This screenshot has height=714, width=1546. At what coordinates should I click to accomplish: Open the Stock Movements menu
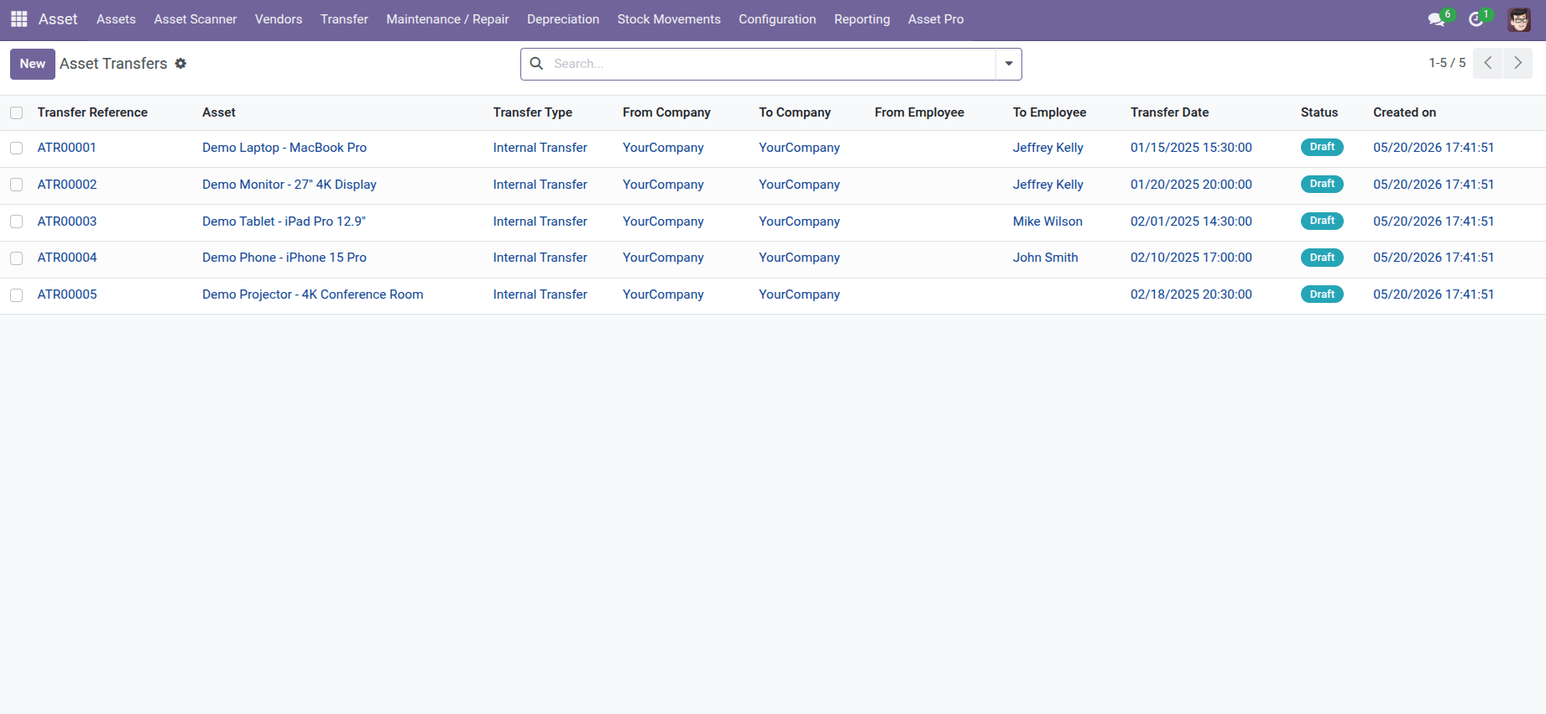click(x=669, y=19)
